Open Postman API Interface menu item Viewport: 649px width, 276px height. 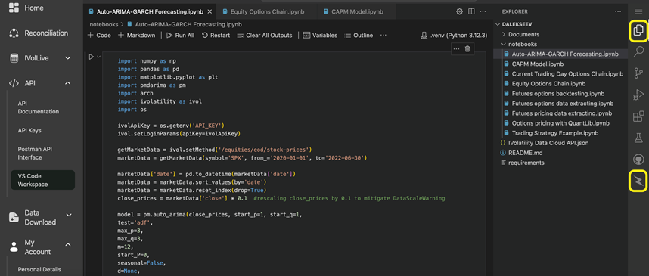coord(36,153)
